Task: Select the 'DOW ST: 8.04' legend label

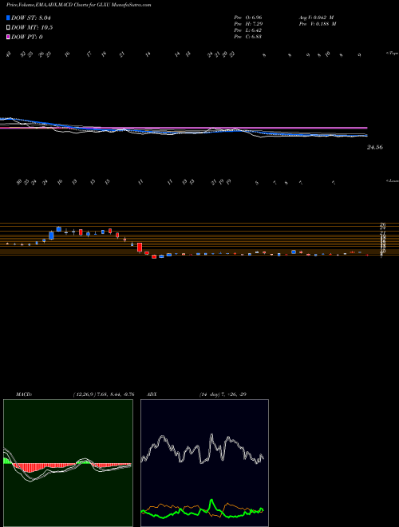Action: pos(31,18)
